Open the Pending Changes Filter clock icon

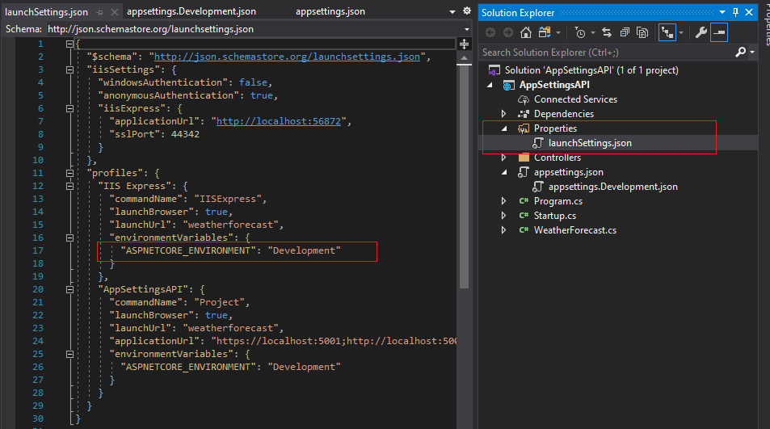coord(580,33)
